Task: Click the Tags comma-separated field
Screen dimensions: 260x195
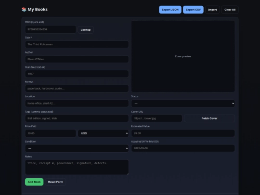Action: (x=77, y=118)
